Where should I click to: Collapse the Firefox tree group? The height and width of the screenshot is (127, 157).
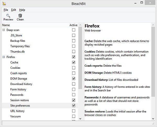(x=4, y=57)
